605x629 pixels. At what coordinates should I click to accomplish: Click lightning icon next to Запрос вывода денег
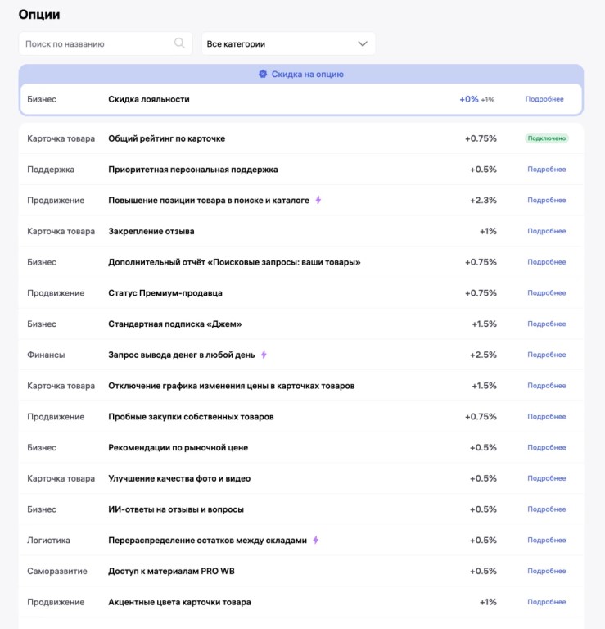[x=264, y=355]
